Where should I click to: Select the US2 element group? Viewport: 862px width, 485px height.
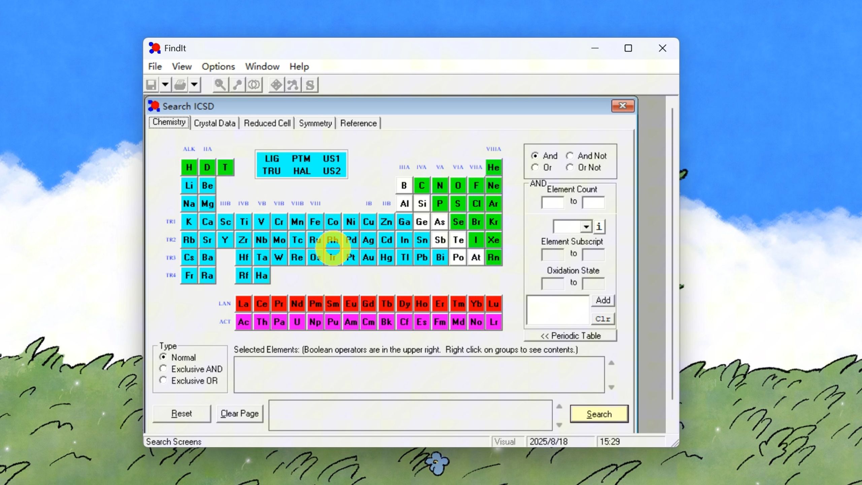332,171
